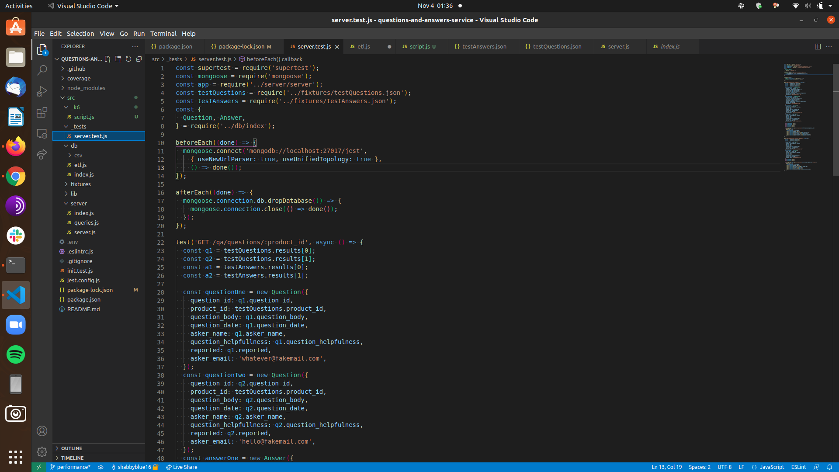Screen dimensions: 839x472
Task: Split the editor to the right
Action: tap(818, 46)
